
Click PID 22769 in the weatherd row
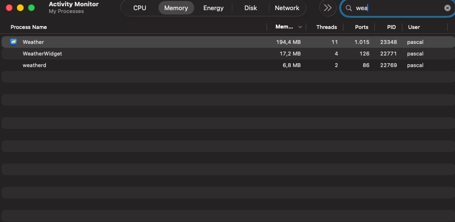pos(388,65)
